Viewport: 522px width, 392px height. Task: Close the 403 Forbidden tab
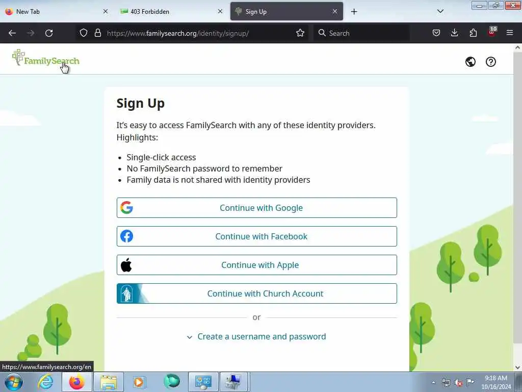click(220, 11)
